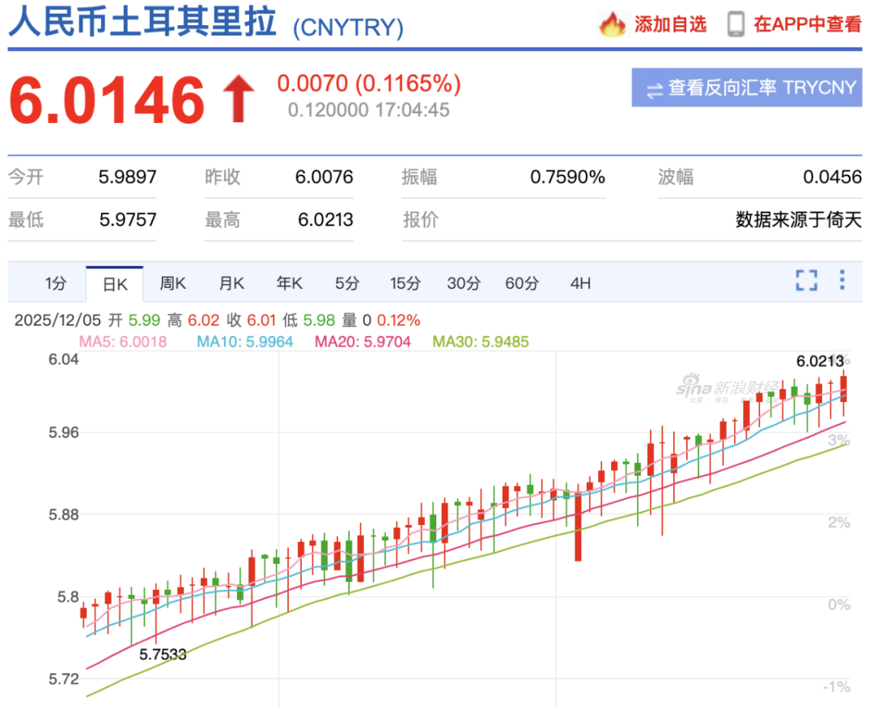The height and width of the screenshot is (708, 874).
Task: Click the 6.04 y-axis label
Action: click(x=64, y=359)
